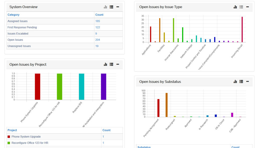Sort project table by Project header
257x148 pixels.
12,130
